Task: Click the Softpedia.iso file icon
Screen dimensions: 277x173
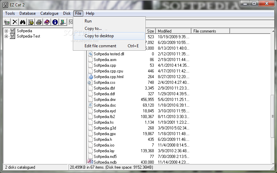Action: [x=90, y=145]
